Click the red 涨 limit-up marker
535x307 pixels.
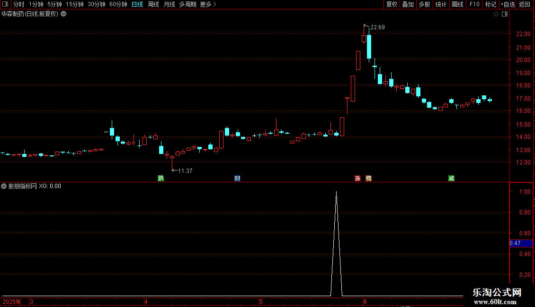(357, 179)
